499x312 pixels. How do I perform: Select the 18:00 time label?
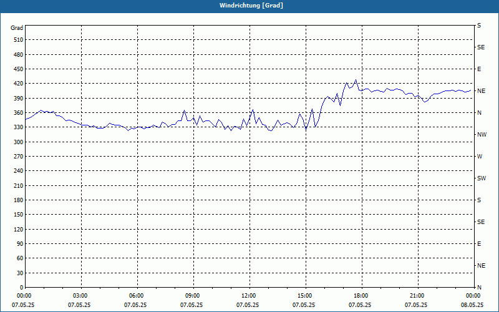pyautogui.click(x=361, y=296)
